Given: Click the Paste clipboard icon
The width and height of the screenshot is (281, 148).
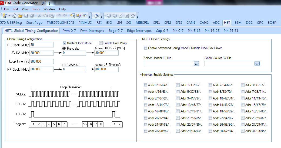Looking at the screenshot, I should point(52,16).
